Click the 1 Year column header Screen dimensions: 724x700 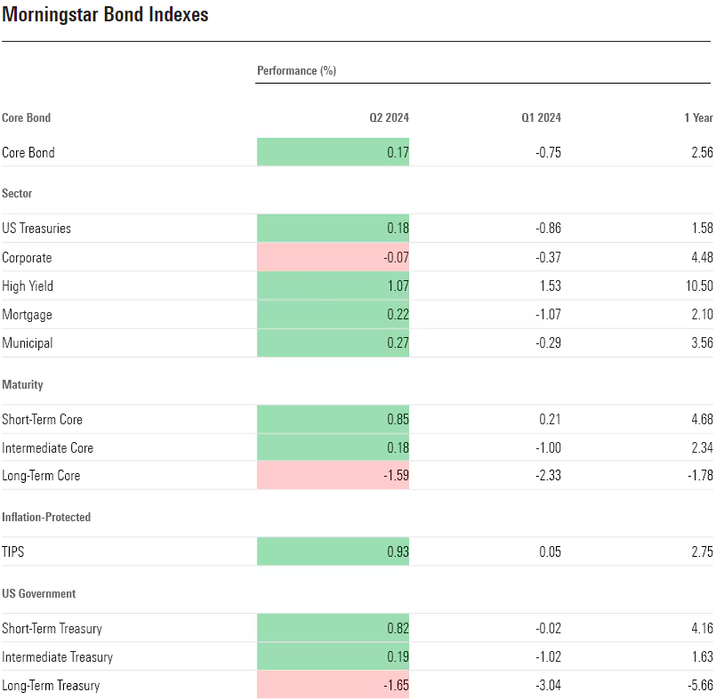click(x=698, y=117)
